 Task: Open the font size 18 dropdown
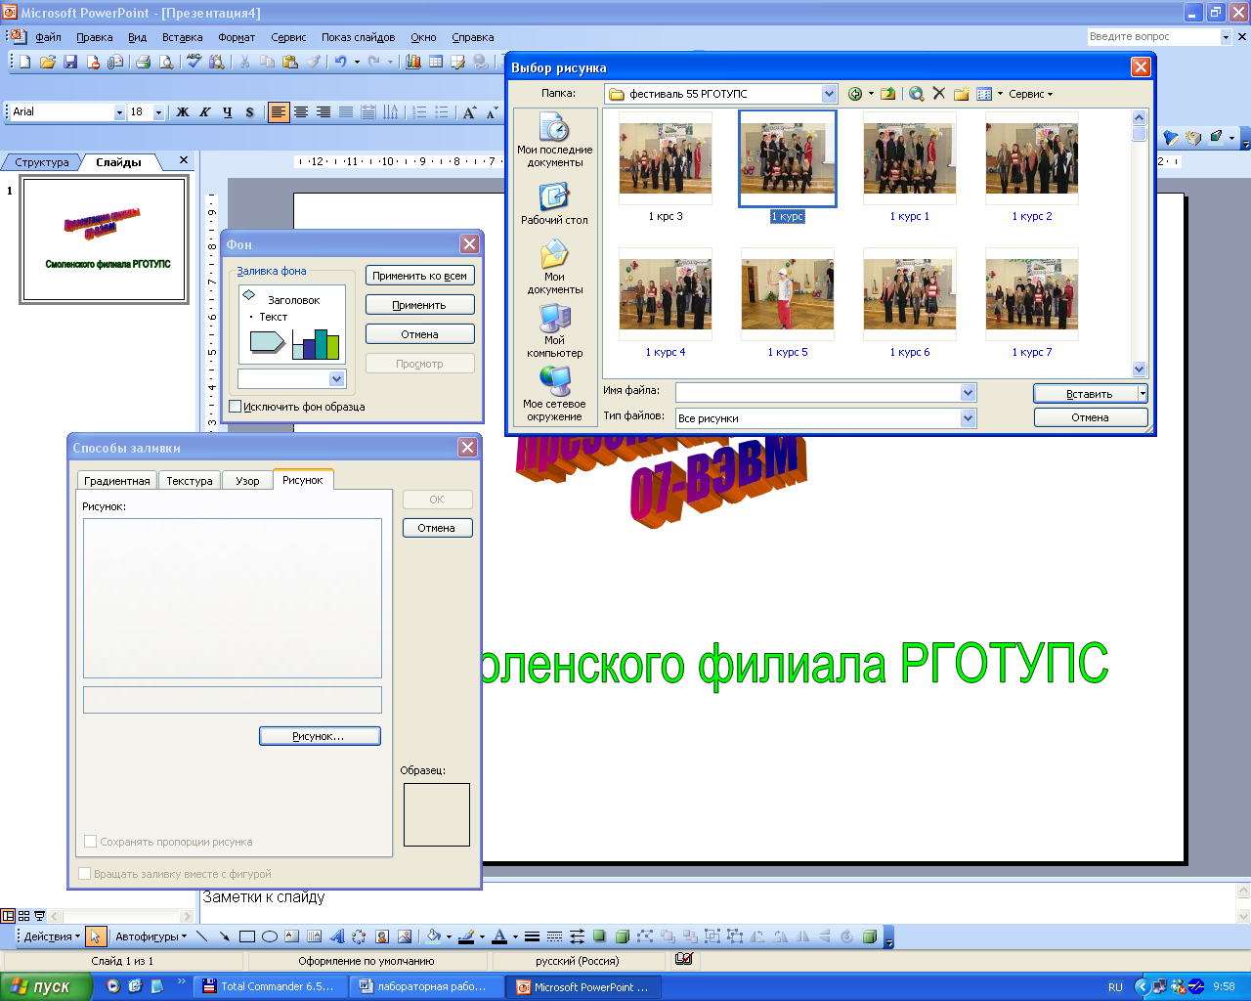[158, 112]
